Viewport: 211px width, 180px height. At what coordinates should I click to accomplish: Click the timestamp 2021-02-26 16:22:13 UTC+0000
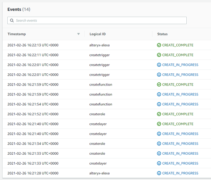pos(33,45)
